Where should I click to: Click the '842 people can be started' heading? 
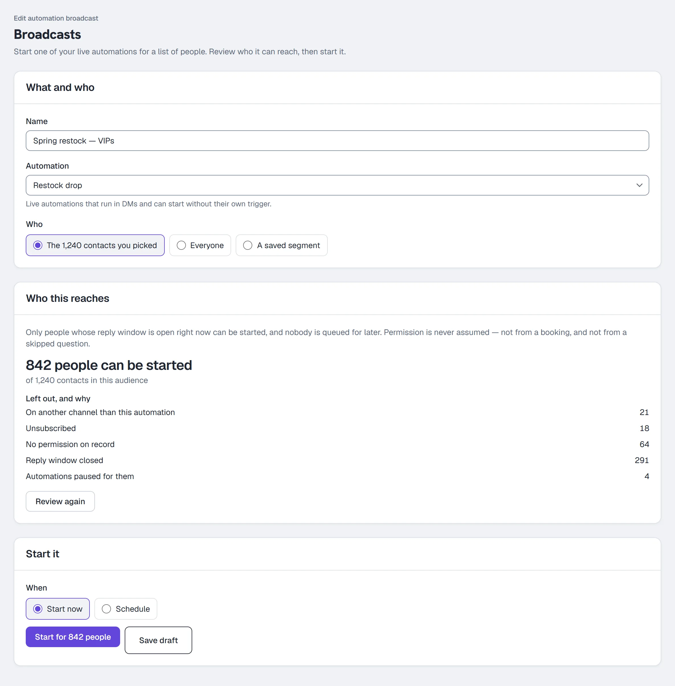[109, 365]
